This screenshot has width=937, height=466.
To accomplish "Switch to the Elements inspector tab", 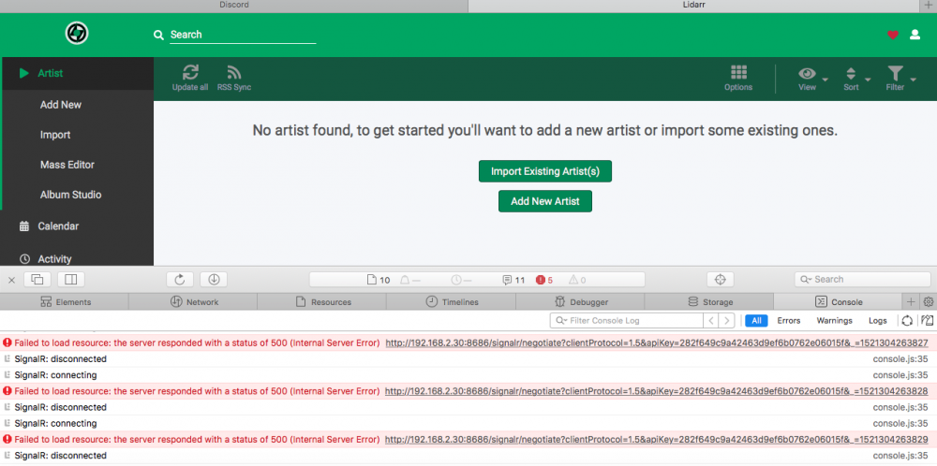I will [x=65, y=302].
